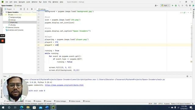Select ufo.png in project tree
The image size is (195, 110).
pos(13,25)
